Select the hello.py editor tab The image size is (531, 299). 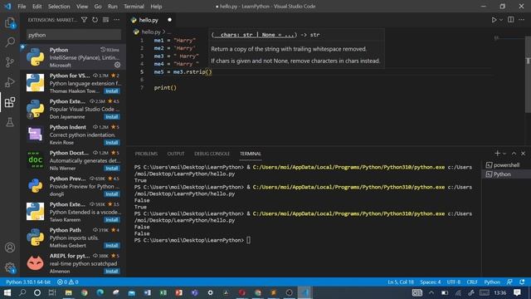coord(151,20)
